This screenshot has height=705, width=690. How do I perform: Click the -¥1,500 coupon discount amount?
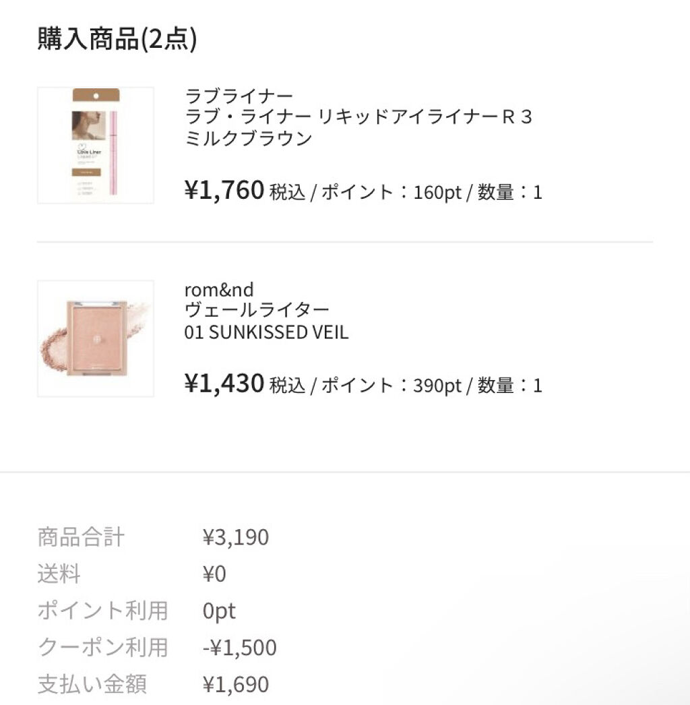tap(239, 647)
